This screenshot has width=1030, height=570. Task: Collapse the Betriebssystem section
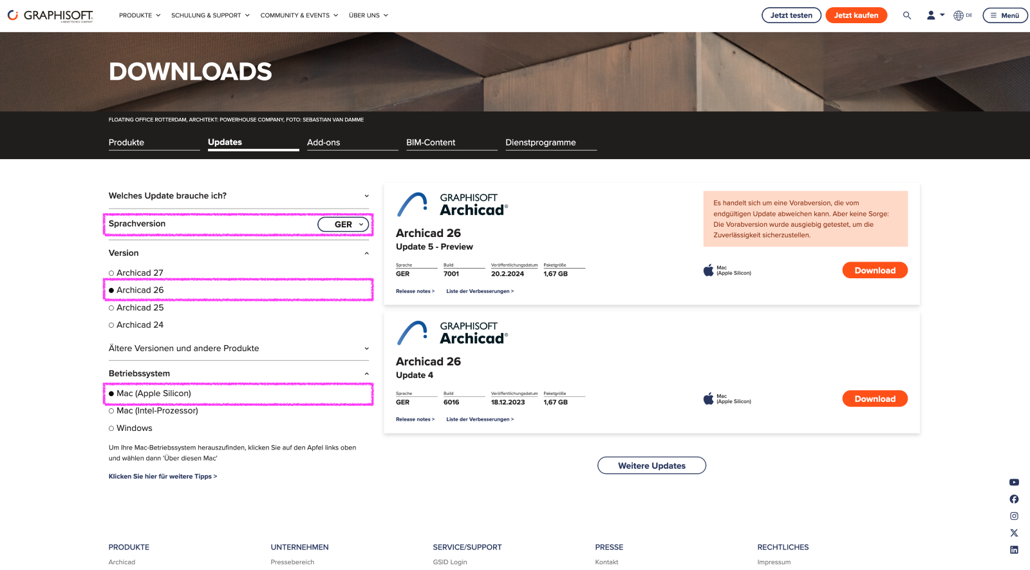239,374
